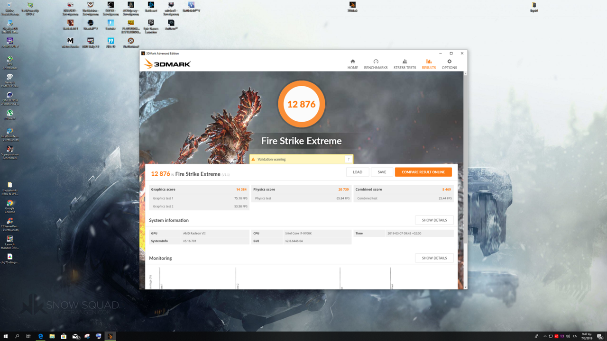Go to the Benchmarks section
Viewport: 607px width, 341px height.
click(x=376, y=64)
